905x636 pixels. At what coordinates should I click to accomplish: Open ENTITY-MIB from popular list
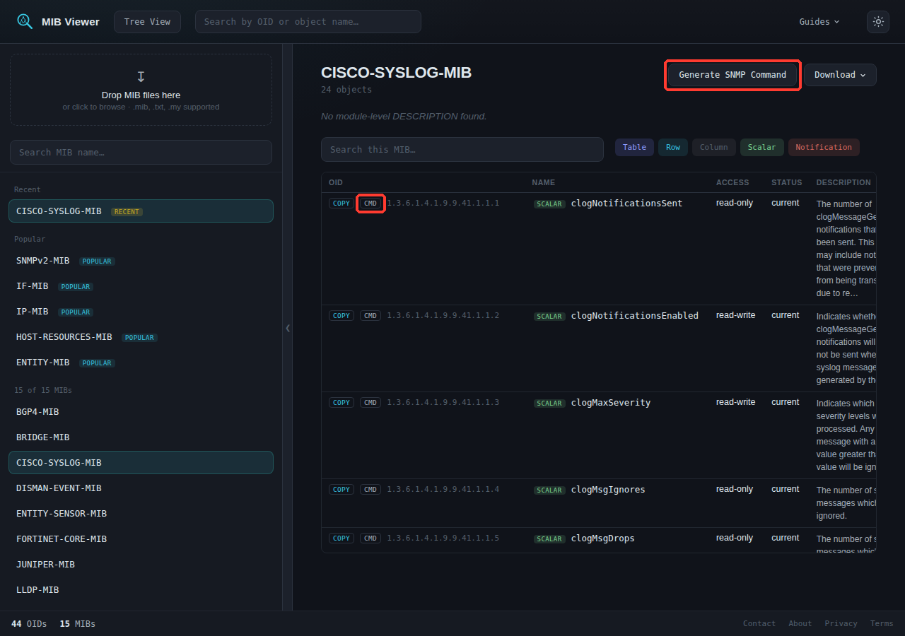tap(141, 363)
